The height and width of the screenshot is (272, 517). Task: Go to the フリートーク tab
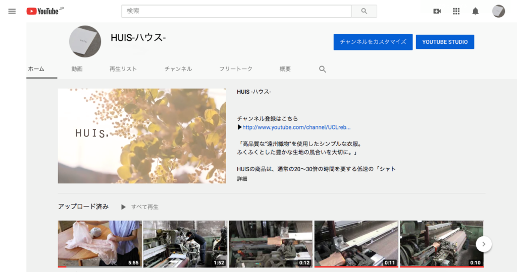236,69
